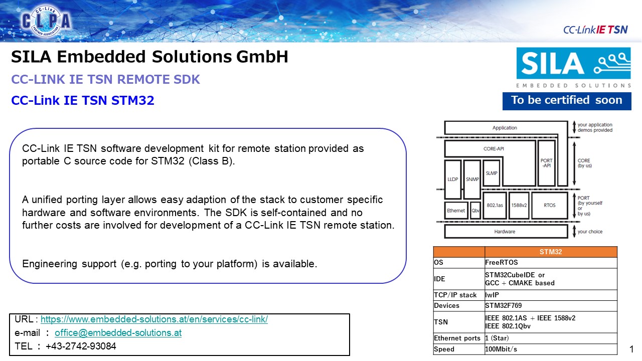Click the Ethernet block in the diagram

point(456,211)
